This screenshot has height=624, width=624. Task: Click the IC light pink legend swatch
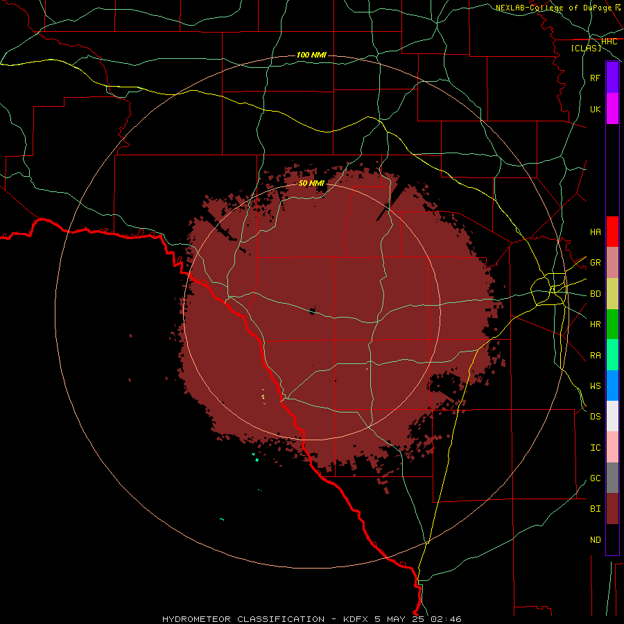point(612,447)
